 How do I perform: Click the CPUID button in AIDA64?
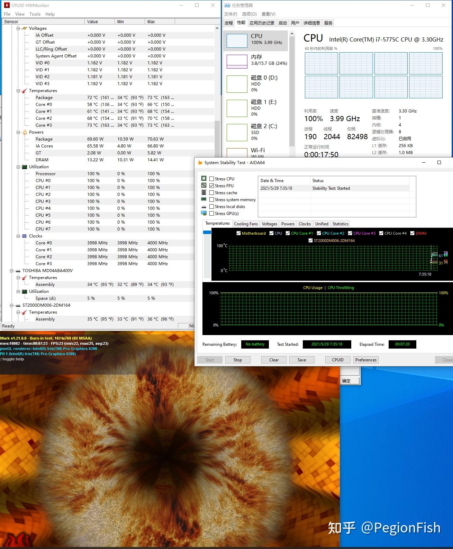tap(338, 360)
